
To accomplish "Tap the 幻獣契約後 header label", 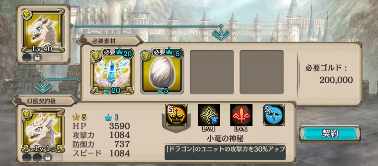I will (x=41, y=101).
